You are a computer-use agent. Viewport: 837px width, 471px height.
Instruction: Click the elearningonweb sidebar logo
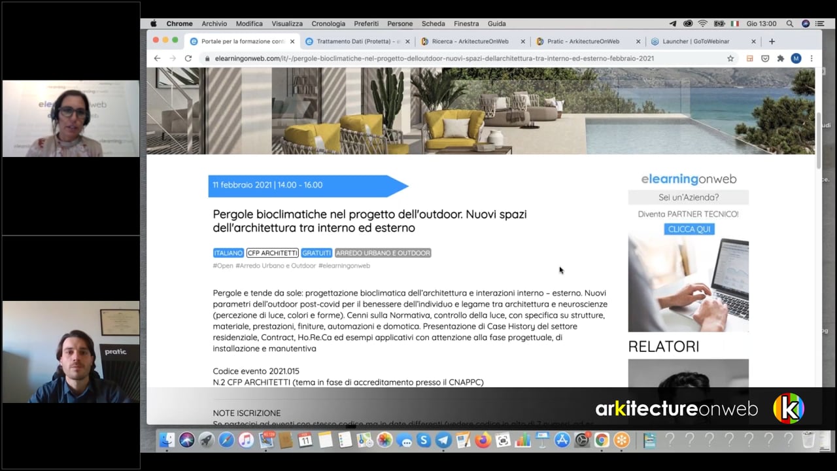[x=689, y=179]
